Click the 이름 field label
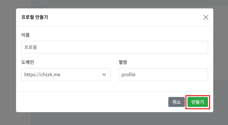 click(26, 35)
